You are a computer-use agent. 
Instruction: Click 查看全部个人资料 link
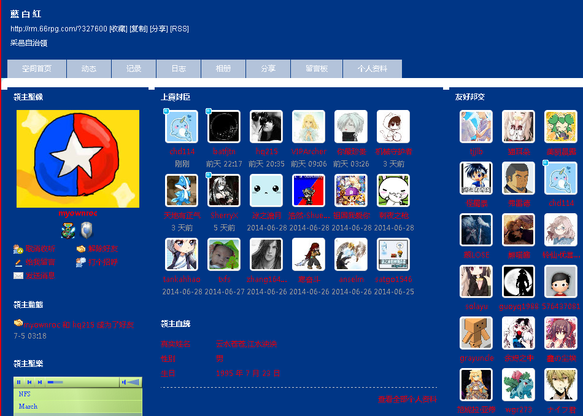click(x=407, y=399)
